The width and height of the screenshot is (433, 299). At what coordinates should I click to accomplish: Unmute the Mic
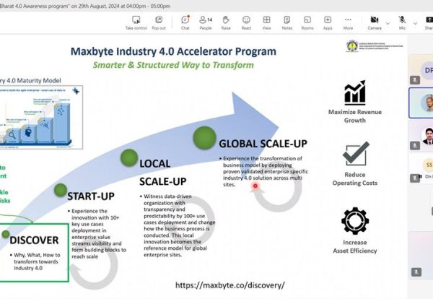coord(402,23)
